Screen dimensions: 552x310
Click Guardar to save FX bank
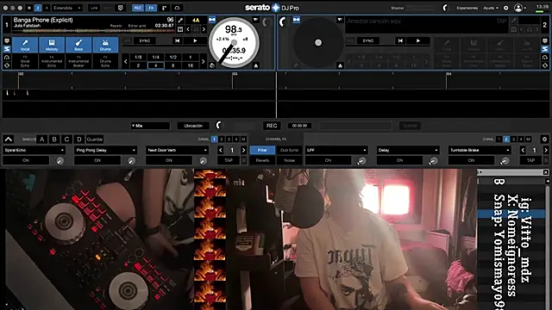coord(95,139)
